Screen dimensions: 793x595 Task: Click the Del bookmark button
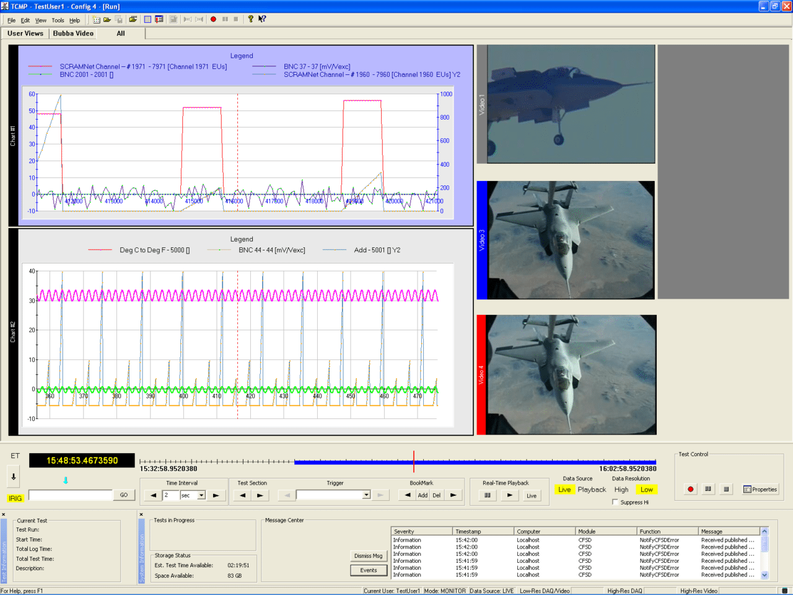(437, 495)
